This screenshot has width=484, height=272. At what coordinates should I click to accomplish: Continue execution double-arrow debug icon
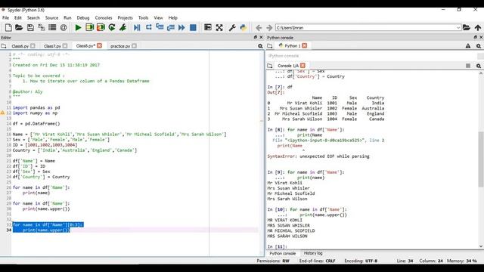click(181, 27)
